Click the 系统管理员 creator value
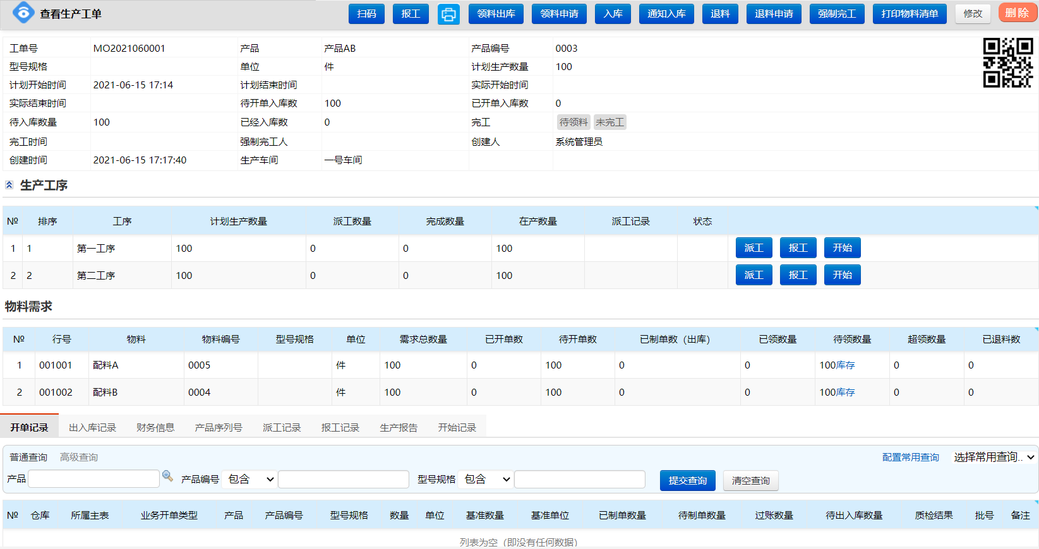Screen dimensions: 1039x549 pyautogui.click(x=579, y=142)
